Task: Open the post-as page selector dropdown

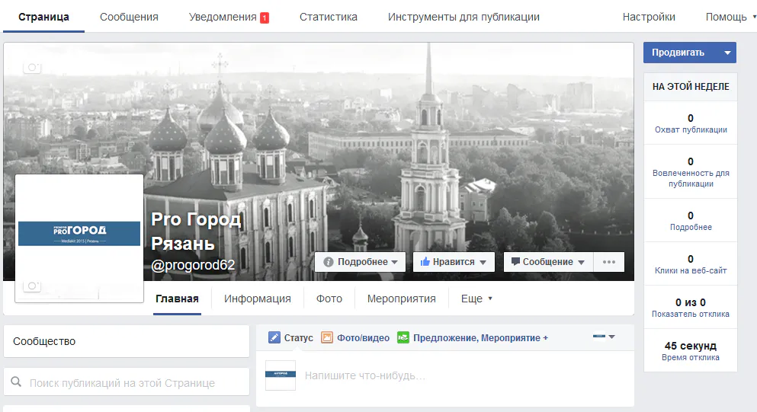Action: point(604,337)
